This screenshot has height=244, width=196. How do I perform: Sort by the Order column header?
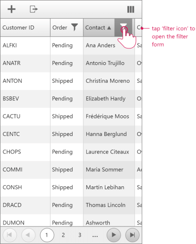tap(60, 27)
